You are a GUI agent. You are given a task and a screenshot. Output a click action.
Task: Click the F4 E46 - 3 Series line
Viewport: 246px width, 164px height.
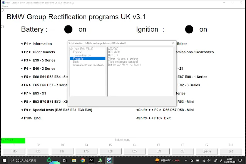(x=38, y=69)
